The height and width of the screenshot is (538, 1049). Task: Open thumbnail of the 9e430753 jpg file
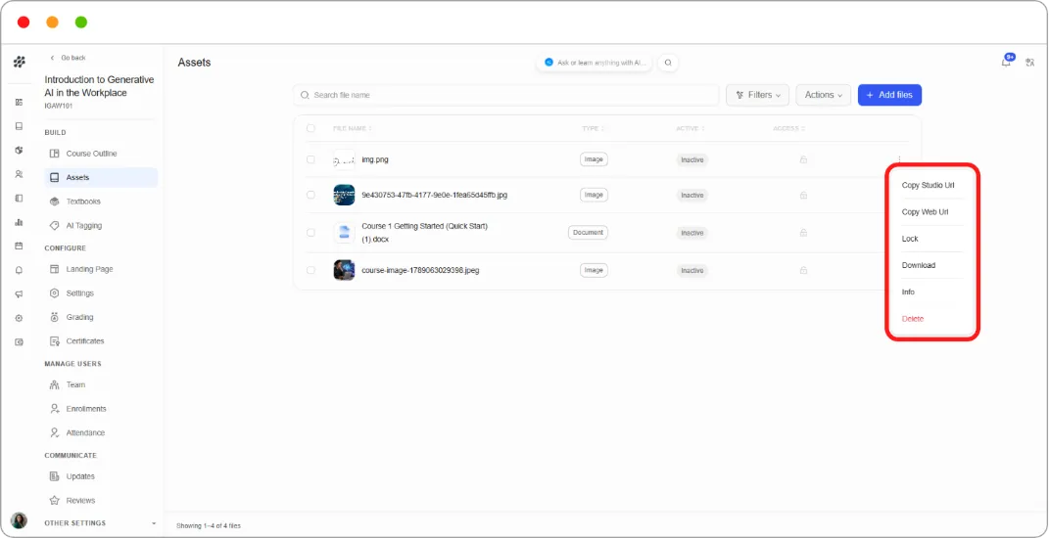pyautogui.click(x=344, y=195)
